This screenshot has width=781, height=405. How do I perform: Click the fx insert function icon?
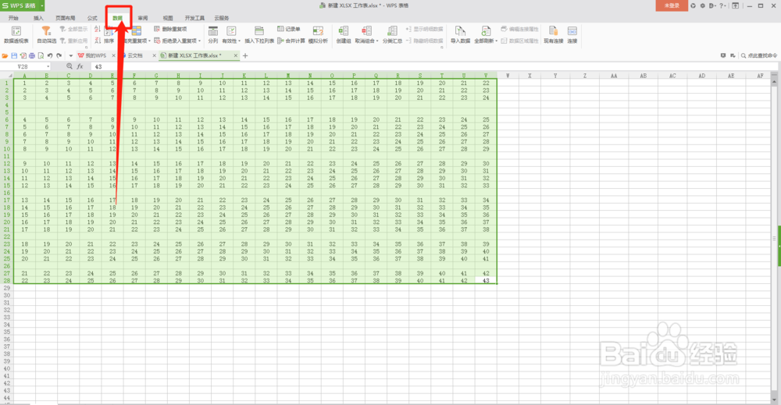click(x=80, y=66)
